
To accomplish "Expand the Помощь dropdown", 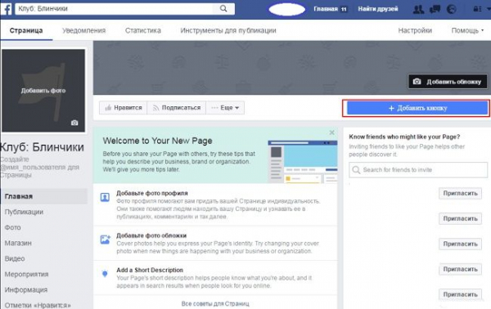I will [467, 30].
